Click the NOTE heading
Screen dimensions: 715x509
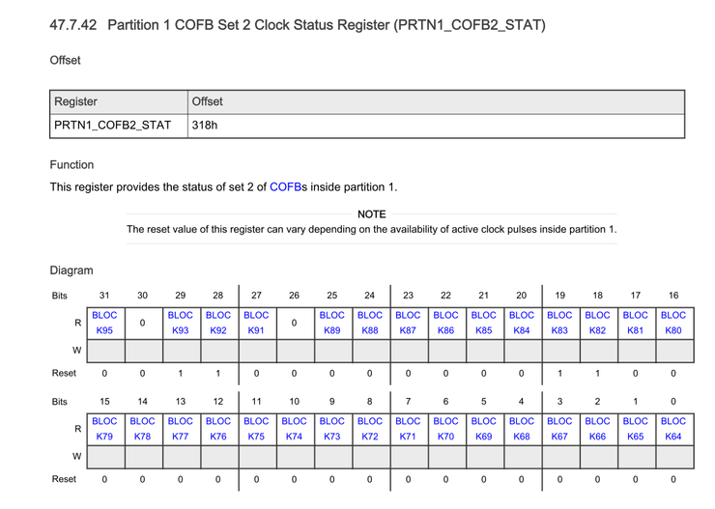(x=372, y=214)
